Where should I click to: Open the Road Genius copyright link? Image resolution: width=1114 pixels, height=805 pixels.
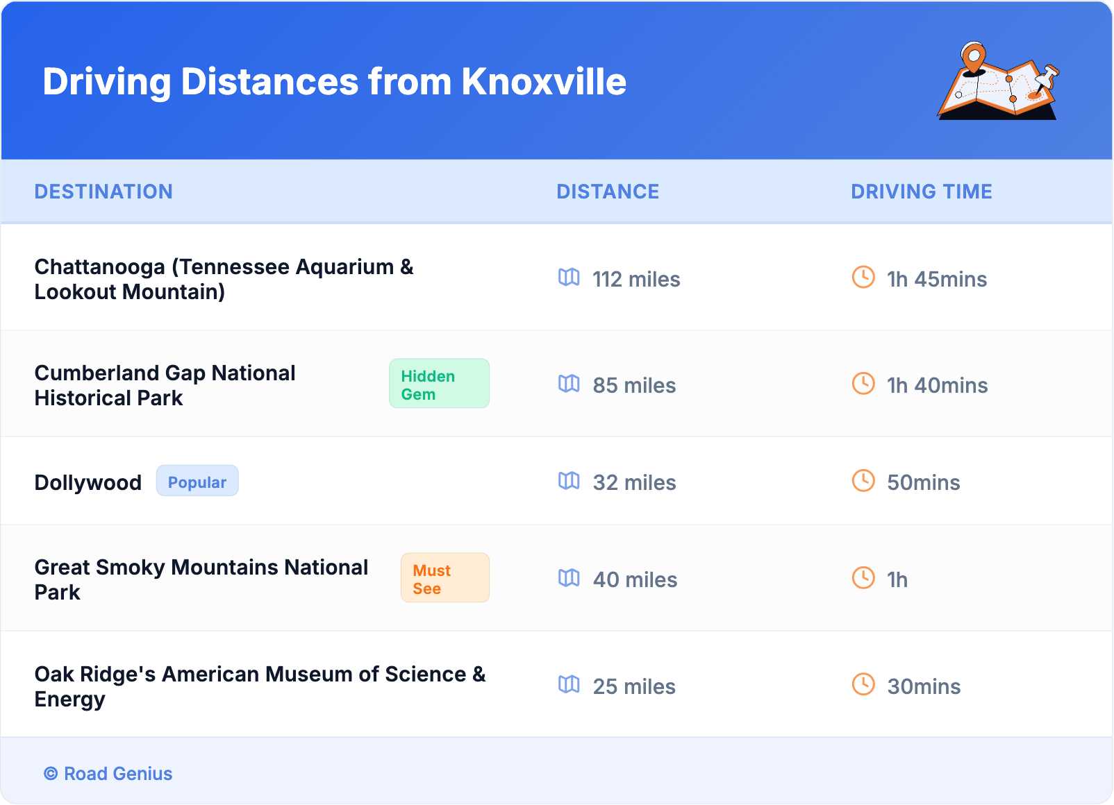coord(108,774)
